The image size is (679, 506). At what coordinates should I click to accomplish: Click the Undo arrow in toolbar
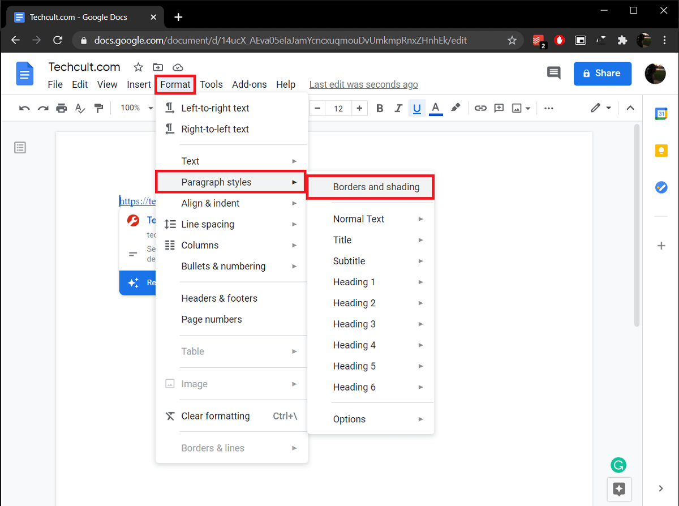point(24,108)
